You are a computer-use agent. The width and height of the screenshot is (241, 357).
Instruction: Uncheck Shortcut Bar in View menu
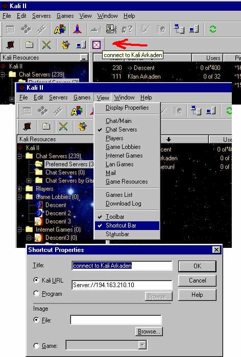127,225
